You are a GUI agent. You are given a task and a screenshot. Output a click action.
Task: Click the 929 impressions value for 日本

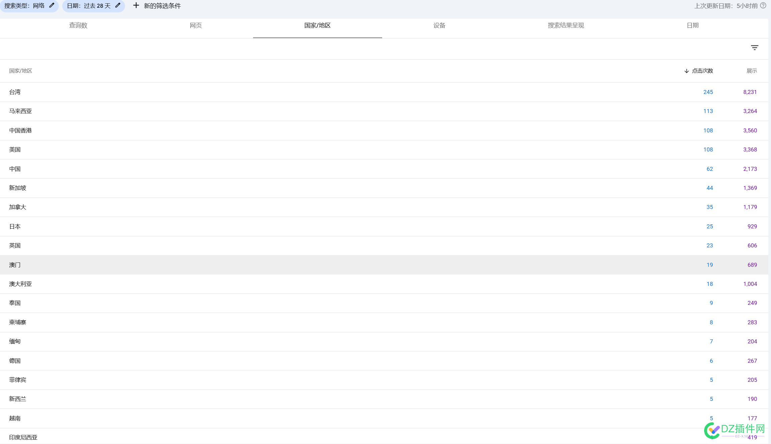pyautogui.click(x=752, y=226)
